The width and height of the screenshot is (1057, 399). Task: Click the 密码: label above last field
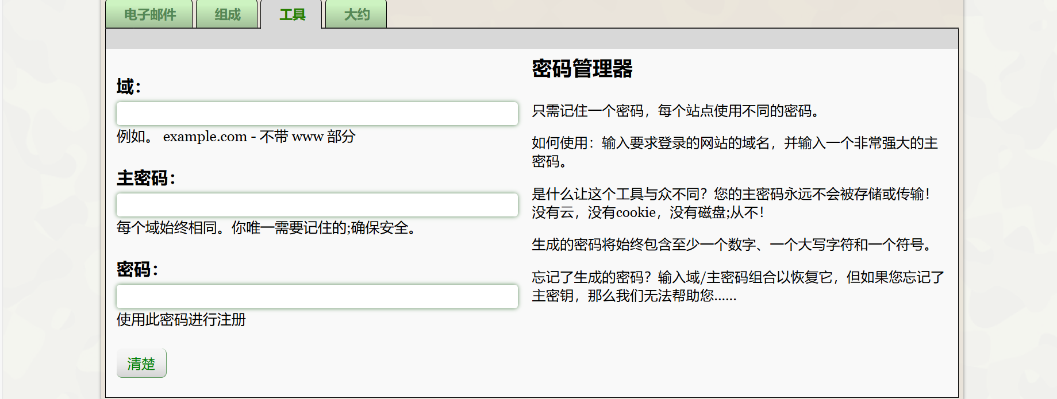tap(137, 269)
